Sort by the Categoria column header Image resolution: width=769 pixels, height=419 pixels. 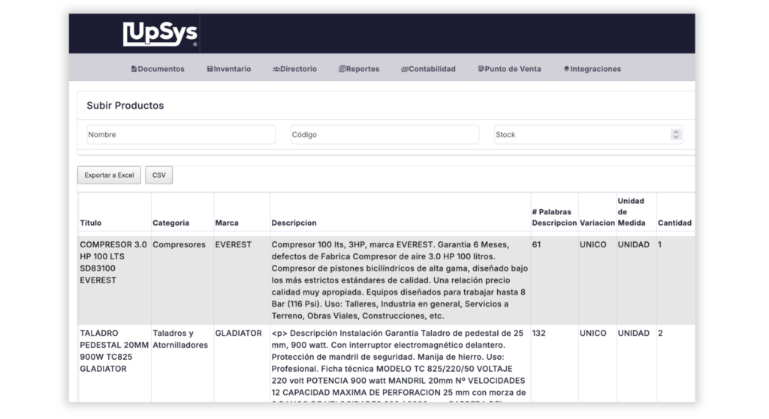point(171,223)
